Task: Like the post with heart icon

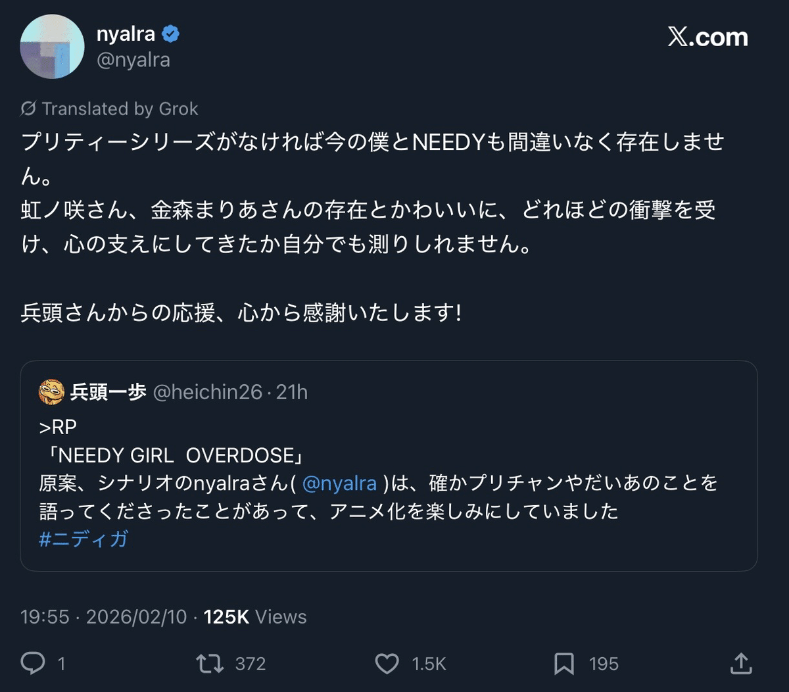Action: (x=387, y=663)
